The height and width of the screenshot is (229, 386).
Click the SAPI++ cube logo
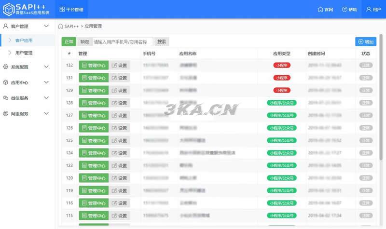click(x=9, y=9)
